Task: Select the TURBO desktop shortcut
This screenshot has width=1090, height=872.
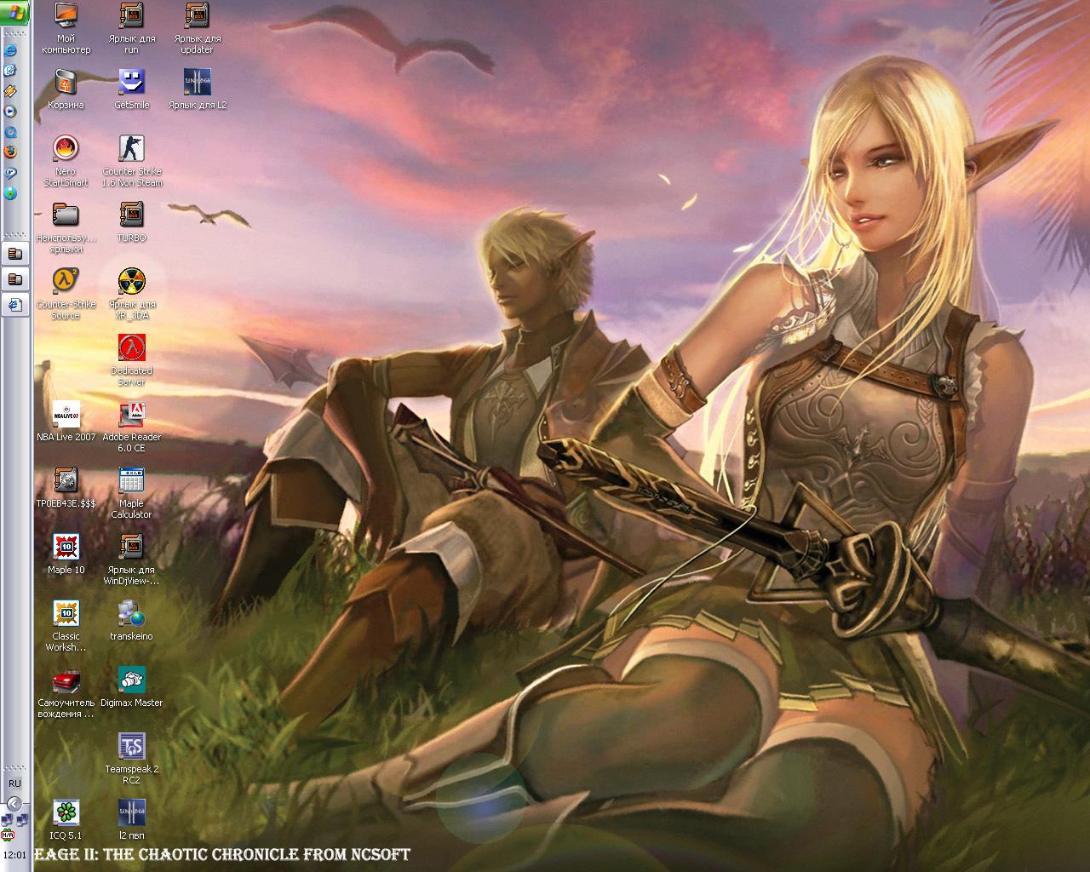Action: pos(131,221)
